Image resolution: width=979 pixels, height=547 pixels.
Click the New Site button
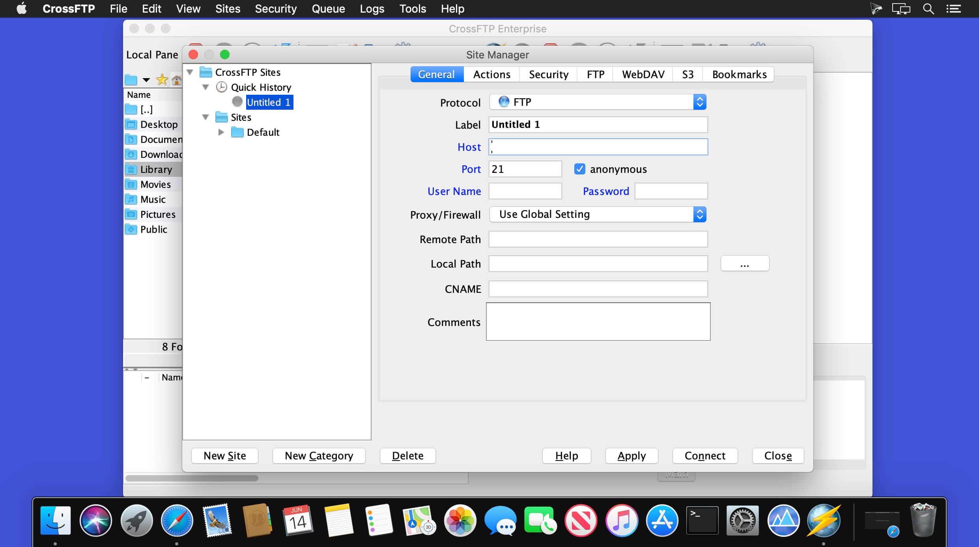[225, 456]
